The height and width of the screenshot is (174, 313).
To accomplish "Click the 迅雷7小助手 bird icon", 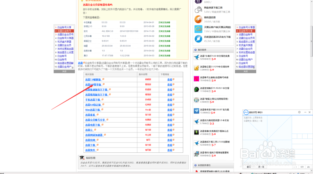I will tap(197, 57).
